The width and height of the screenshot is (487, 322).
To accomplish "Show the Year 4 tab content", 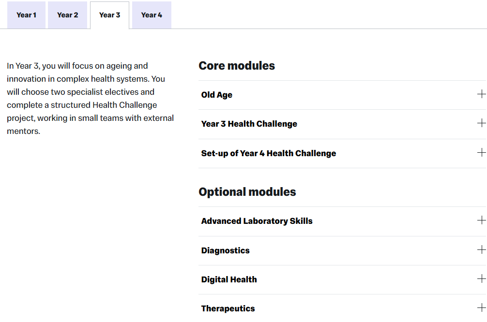I will pyautogui.click(x=152, y=15).
